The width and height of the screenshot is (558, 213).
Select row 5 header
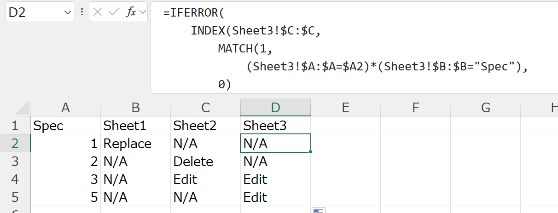coord(15,197)
